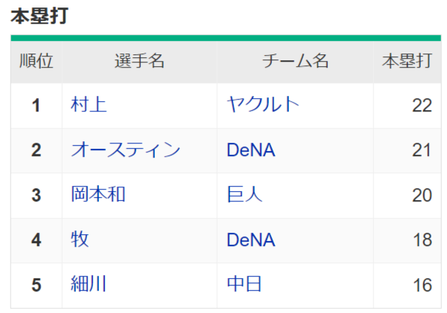Viewport: 447px width, 313px height.
Task: Click rank number 1 cell
Action: tap(36, 106)
